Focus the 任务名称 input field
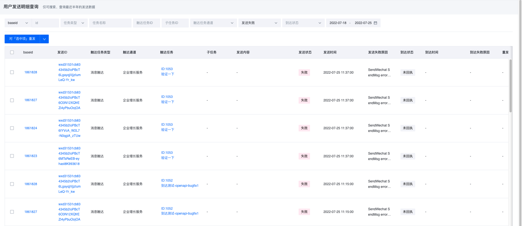The width and height of the screenshot is (522, 226). [110, 23]
